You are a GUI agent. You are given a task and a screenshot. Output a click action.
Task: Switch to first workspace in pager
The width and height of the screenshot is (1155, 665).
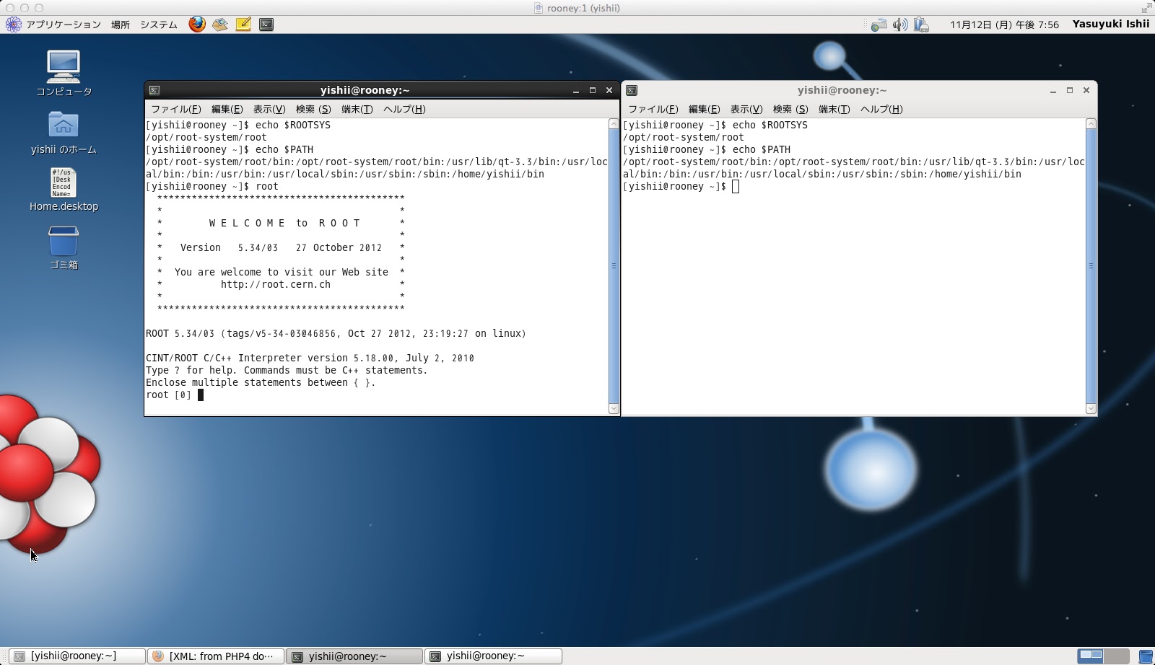tap(1090, 656)
